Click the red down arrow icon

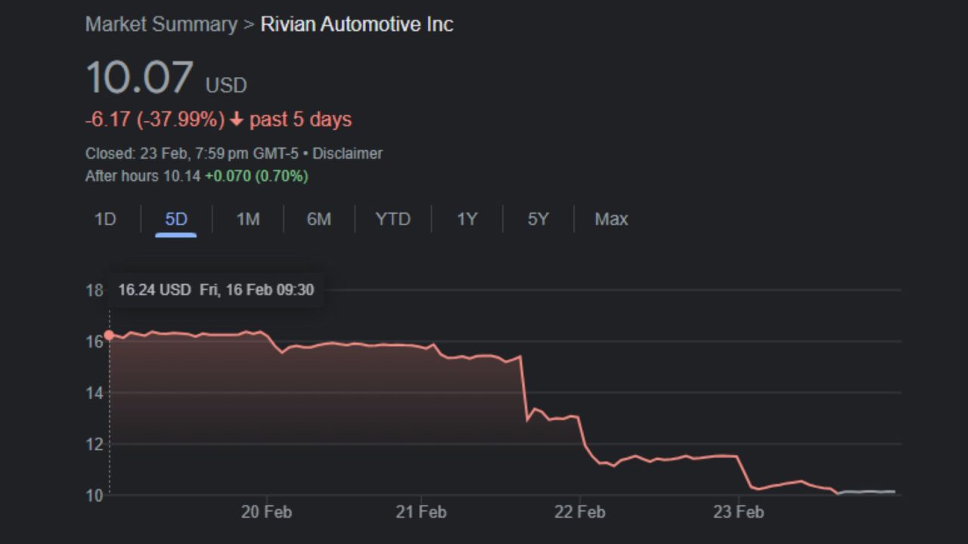(237, 119)
